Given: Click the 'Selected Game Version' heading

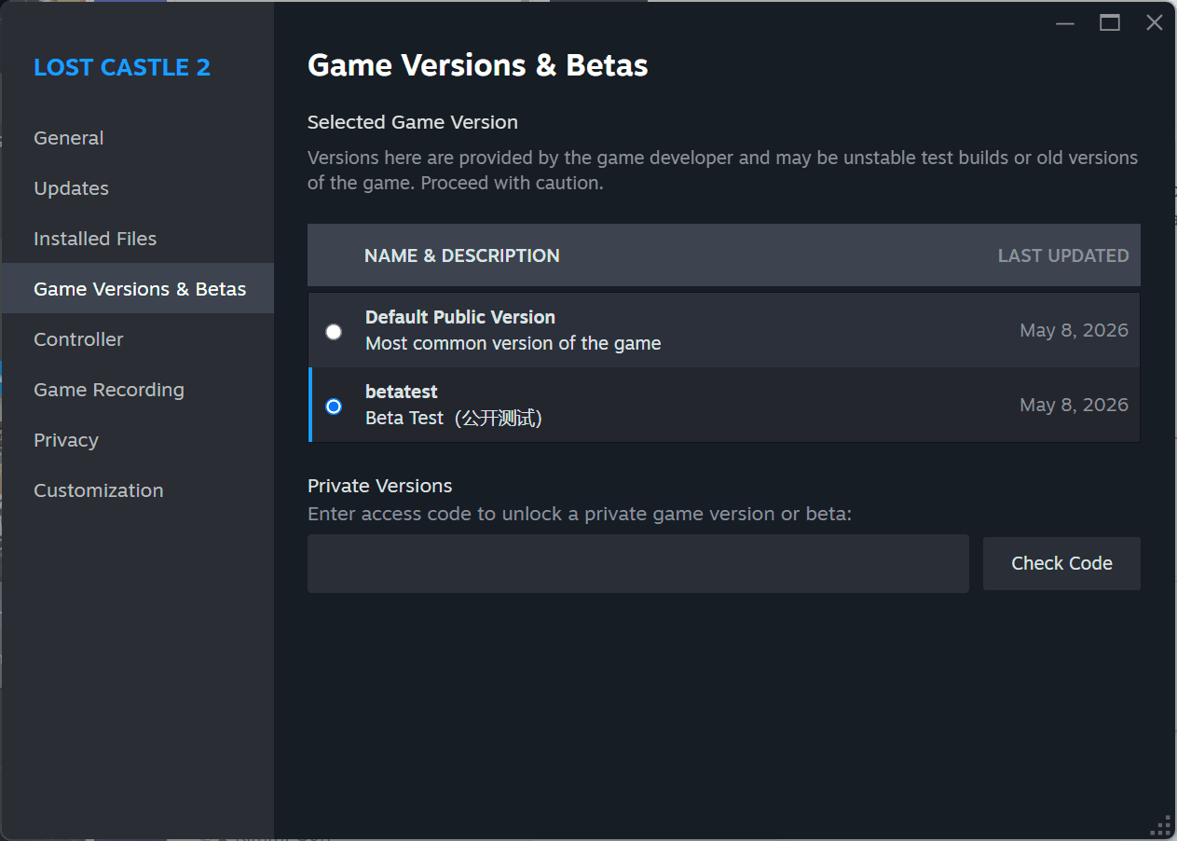Looking at the screenshot, I should tap(413, 122).
